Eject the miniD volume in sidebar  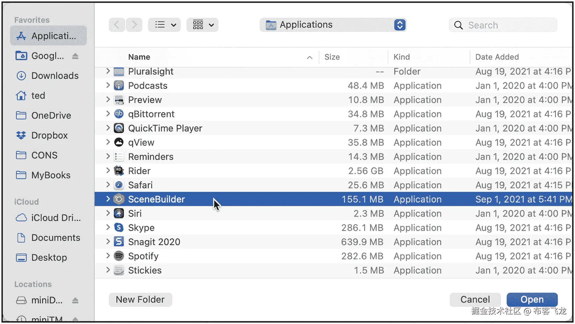(75, 300)
